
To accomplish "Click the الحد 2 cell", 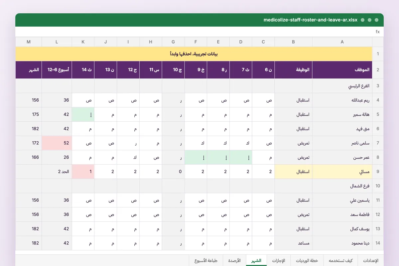I will pos(57,172).
